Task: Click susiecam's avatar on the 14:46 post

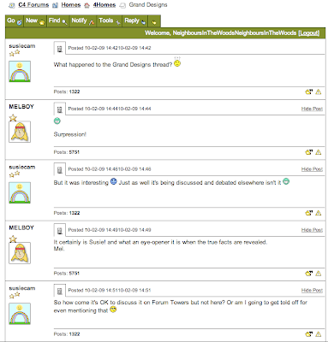Action: (20, 192)
